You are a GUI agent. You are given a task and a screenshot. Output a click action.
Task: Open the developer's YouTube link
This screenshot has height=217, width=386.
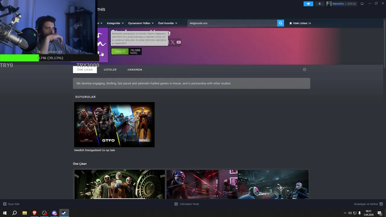179,42
